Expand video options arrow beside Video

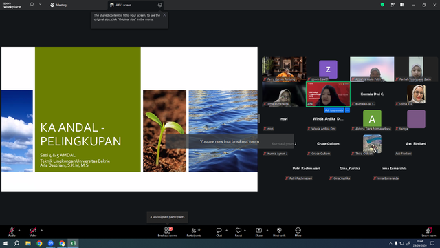pyautogui.click(x=41, y=230)
